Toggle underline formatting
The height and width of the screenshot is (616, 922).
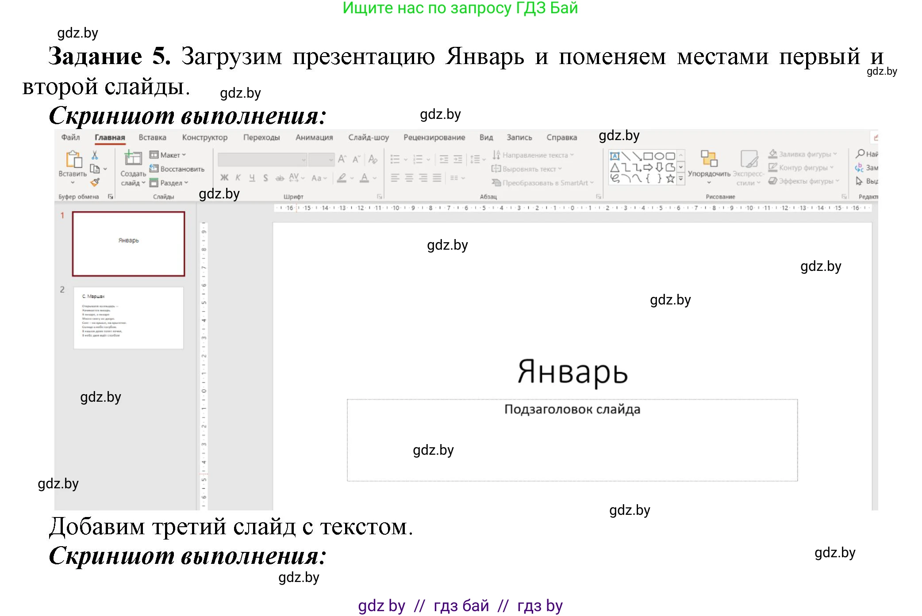point(253,177)
